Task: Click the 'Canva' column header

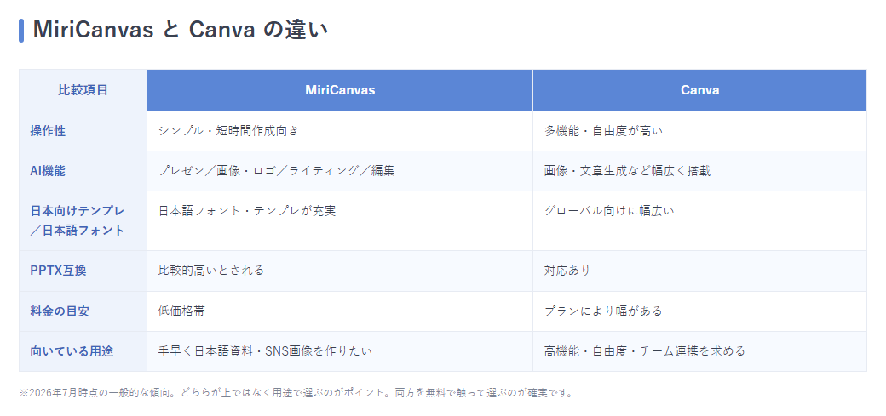Action: pos(699,90)
